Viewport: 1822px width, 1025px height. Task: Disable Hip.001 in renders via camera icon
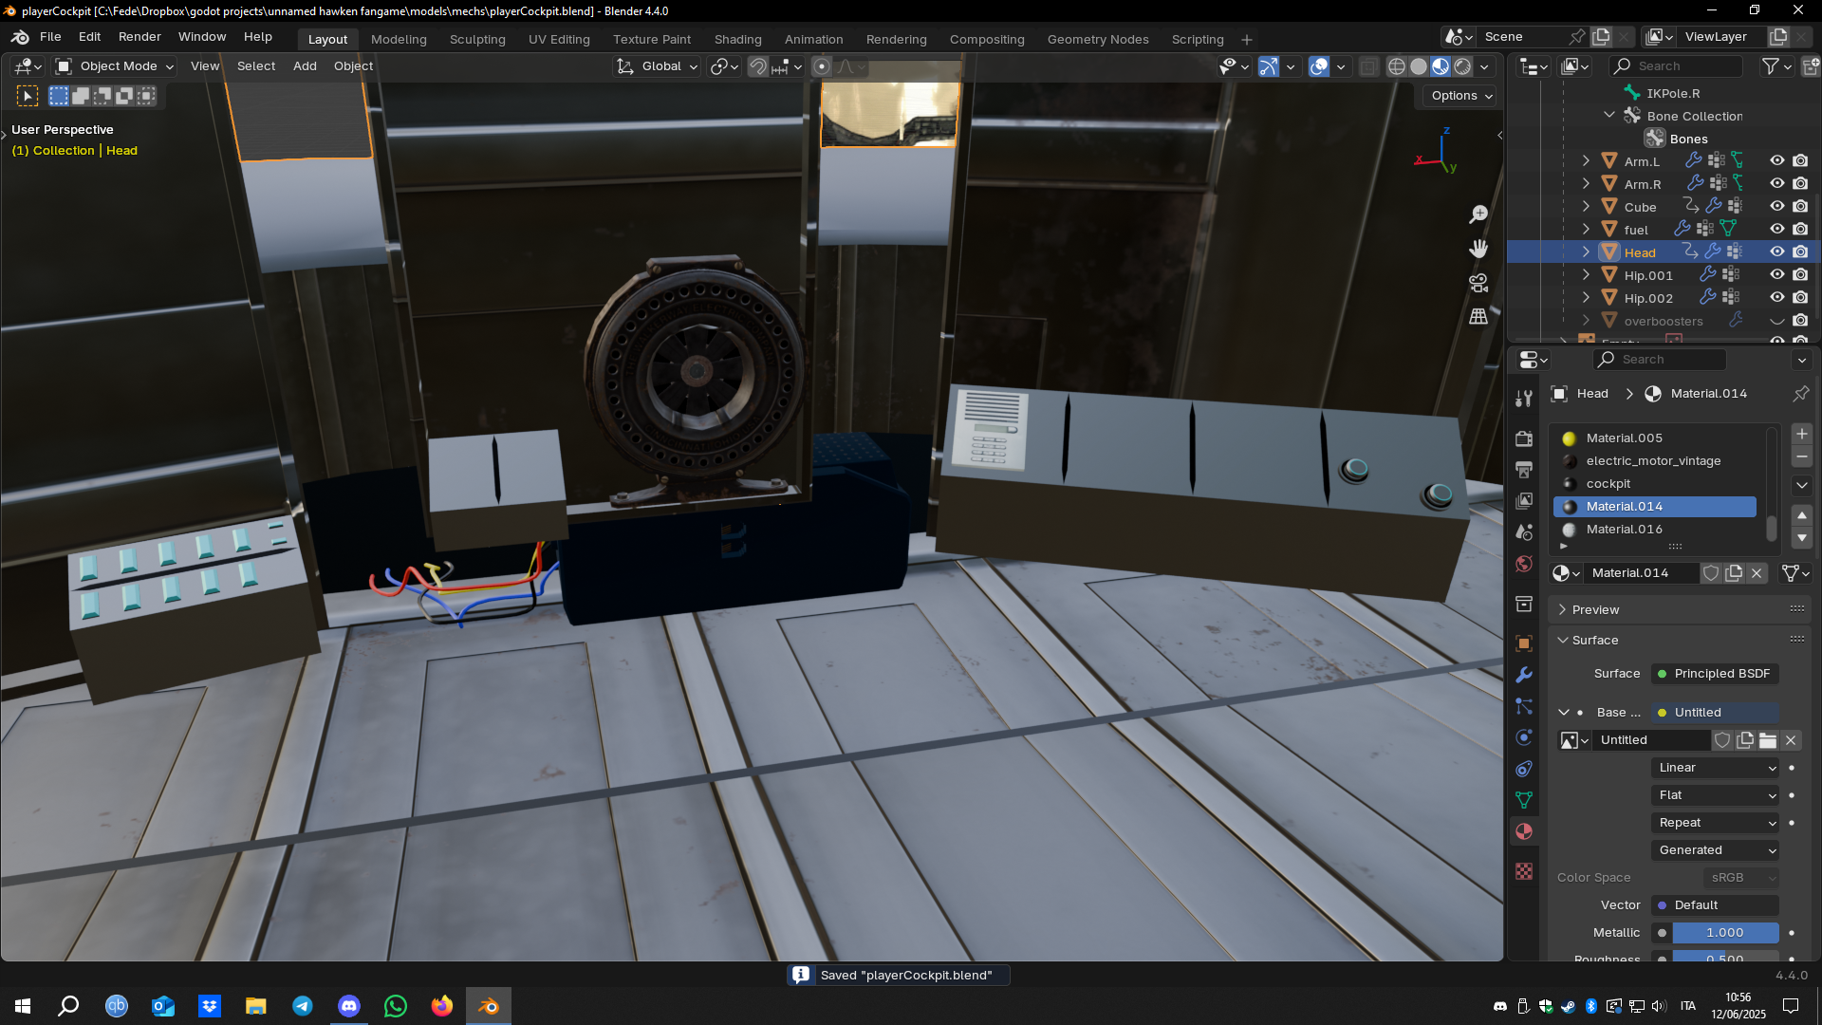pyautogui.click(x=1800, y=275)
